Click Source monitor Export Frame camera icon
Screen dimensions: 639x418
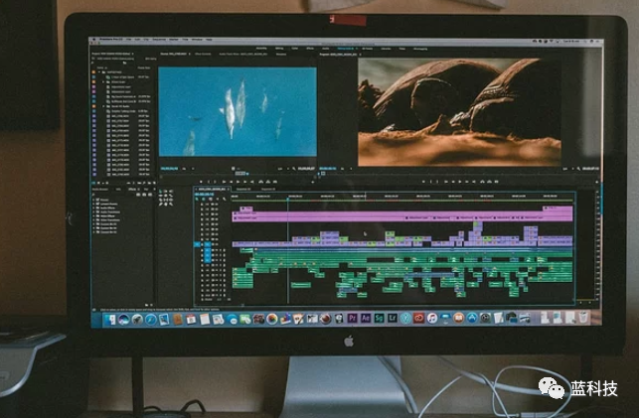pyautogui.click(x=275, y=182)
